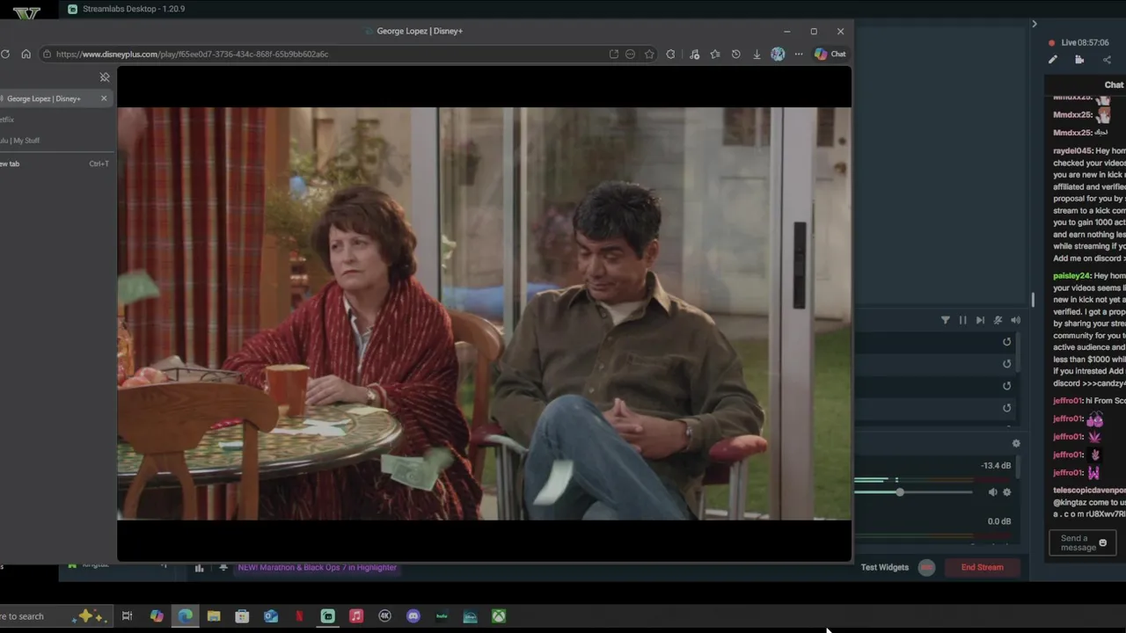
Task: Open stream stats icon by share icon
Action: pos(1079,60)
